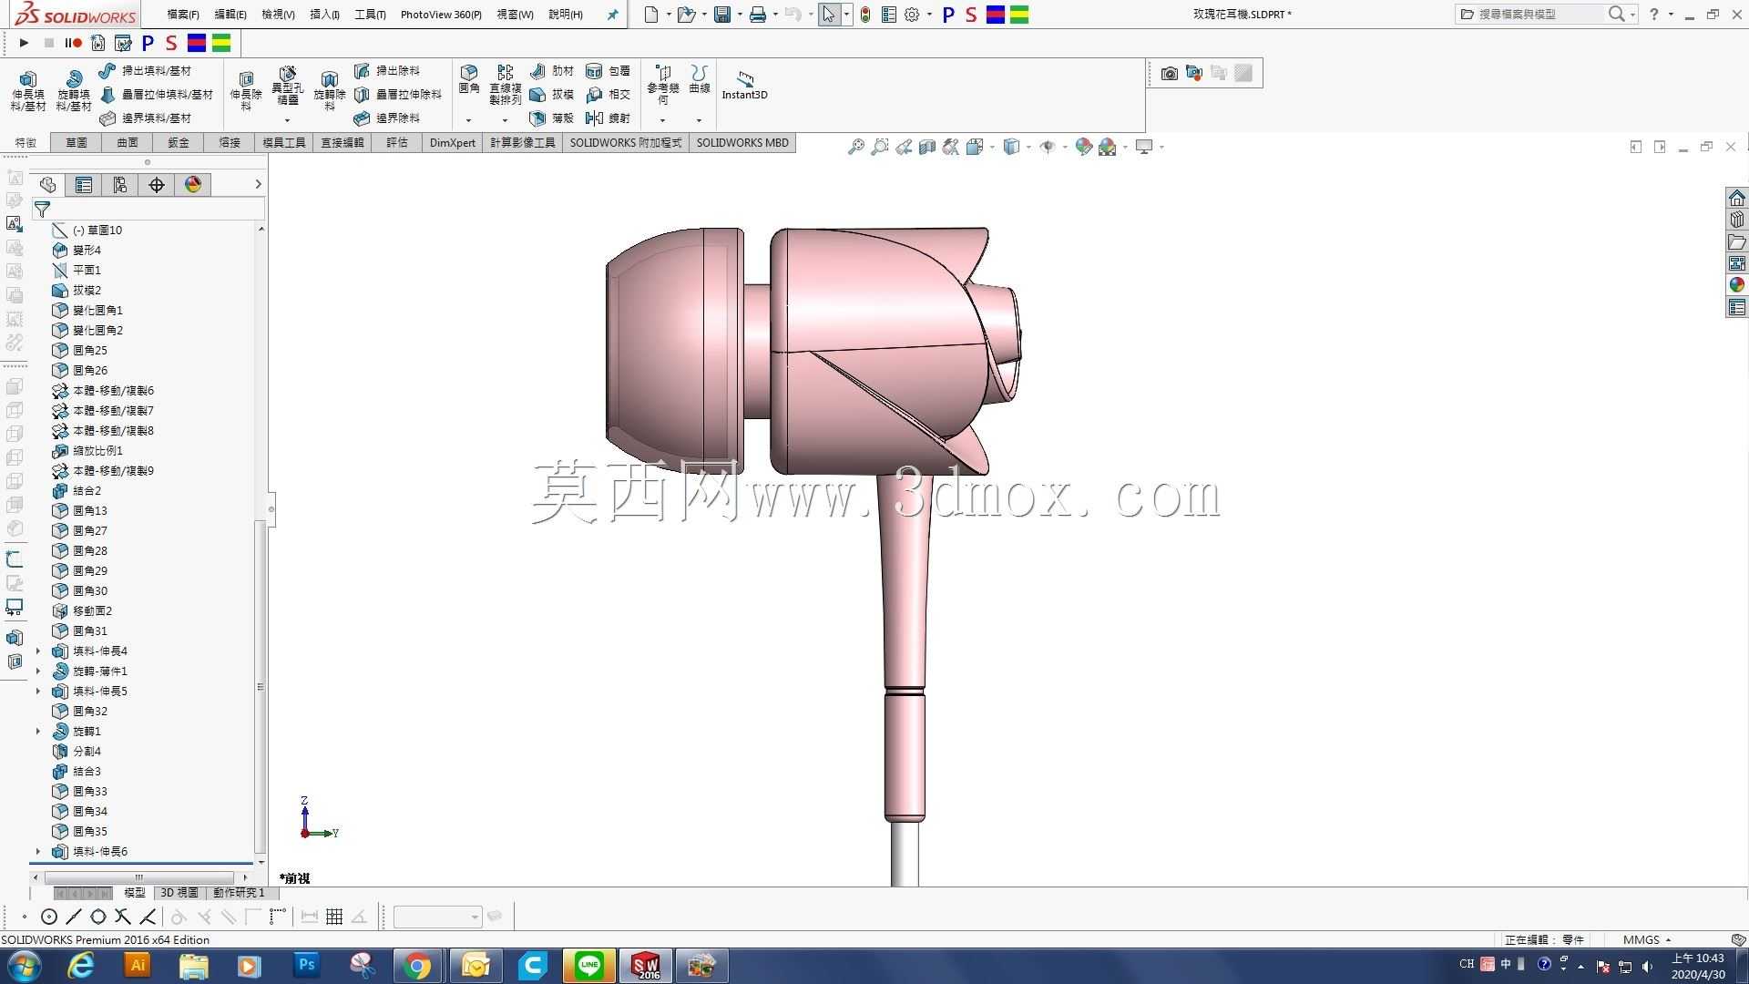Expand the 填料-伸長4 feature node

(x=37, y=651)
